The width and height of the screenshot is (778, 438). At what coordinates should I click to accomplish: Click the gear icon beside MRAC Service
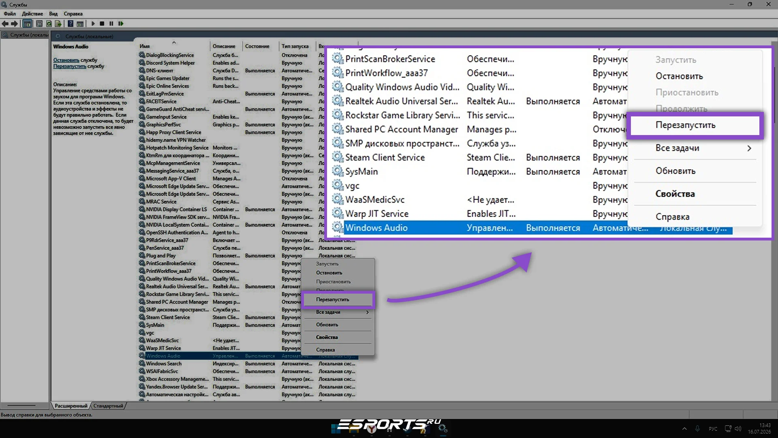pyautogui.click(x=142, y=202)
